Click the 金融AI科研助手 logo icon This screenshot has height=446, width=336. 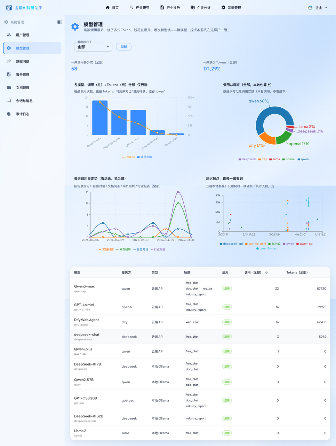pos(9,8)
